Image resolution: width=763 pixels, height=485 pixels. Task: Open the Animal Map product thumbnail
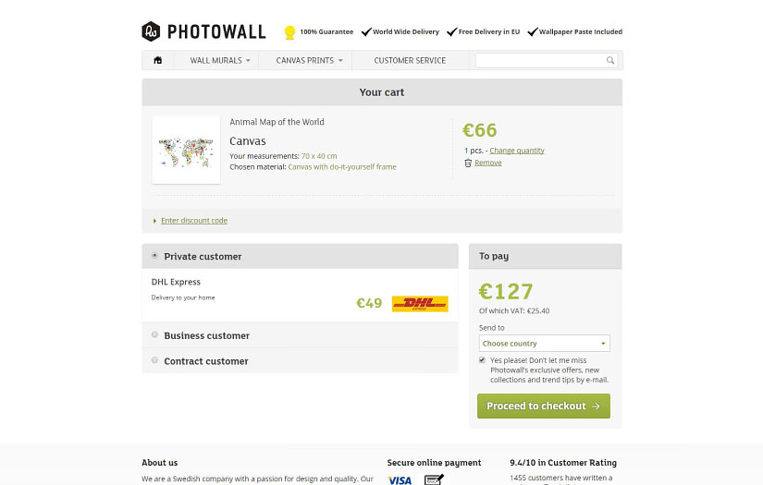(x=186, y=150)
